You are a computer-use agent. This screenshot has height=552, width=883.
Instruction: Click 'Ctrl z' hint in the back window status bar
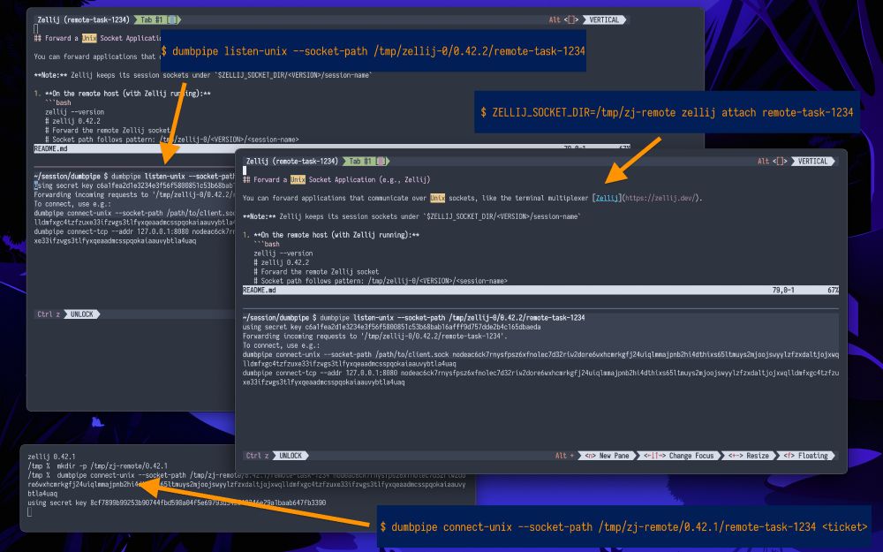pyautogui.click(x=48, y=314)
